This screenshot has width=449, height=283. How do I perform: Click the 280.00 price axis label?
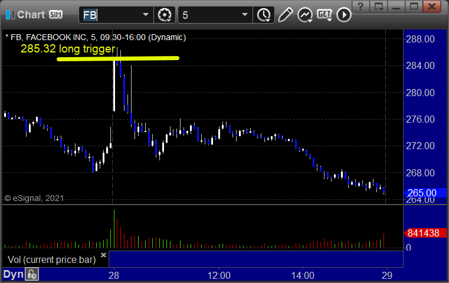(x=420, y=93)
